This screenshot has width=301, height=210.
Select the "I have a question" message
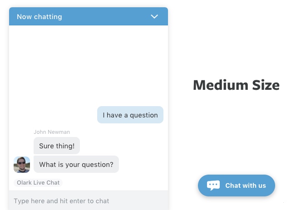pyautogui.click(x=130, y=115)
